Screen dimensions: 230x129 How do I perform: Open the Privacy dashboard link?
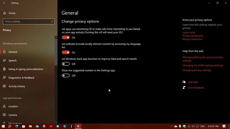click(193, 36)
